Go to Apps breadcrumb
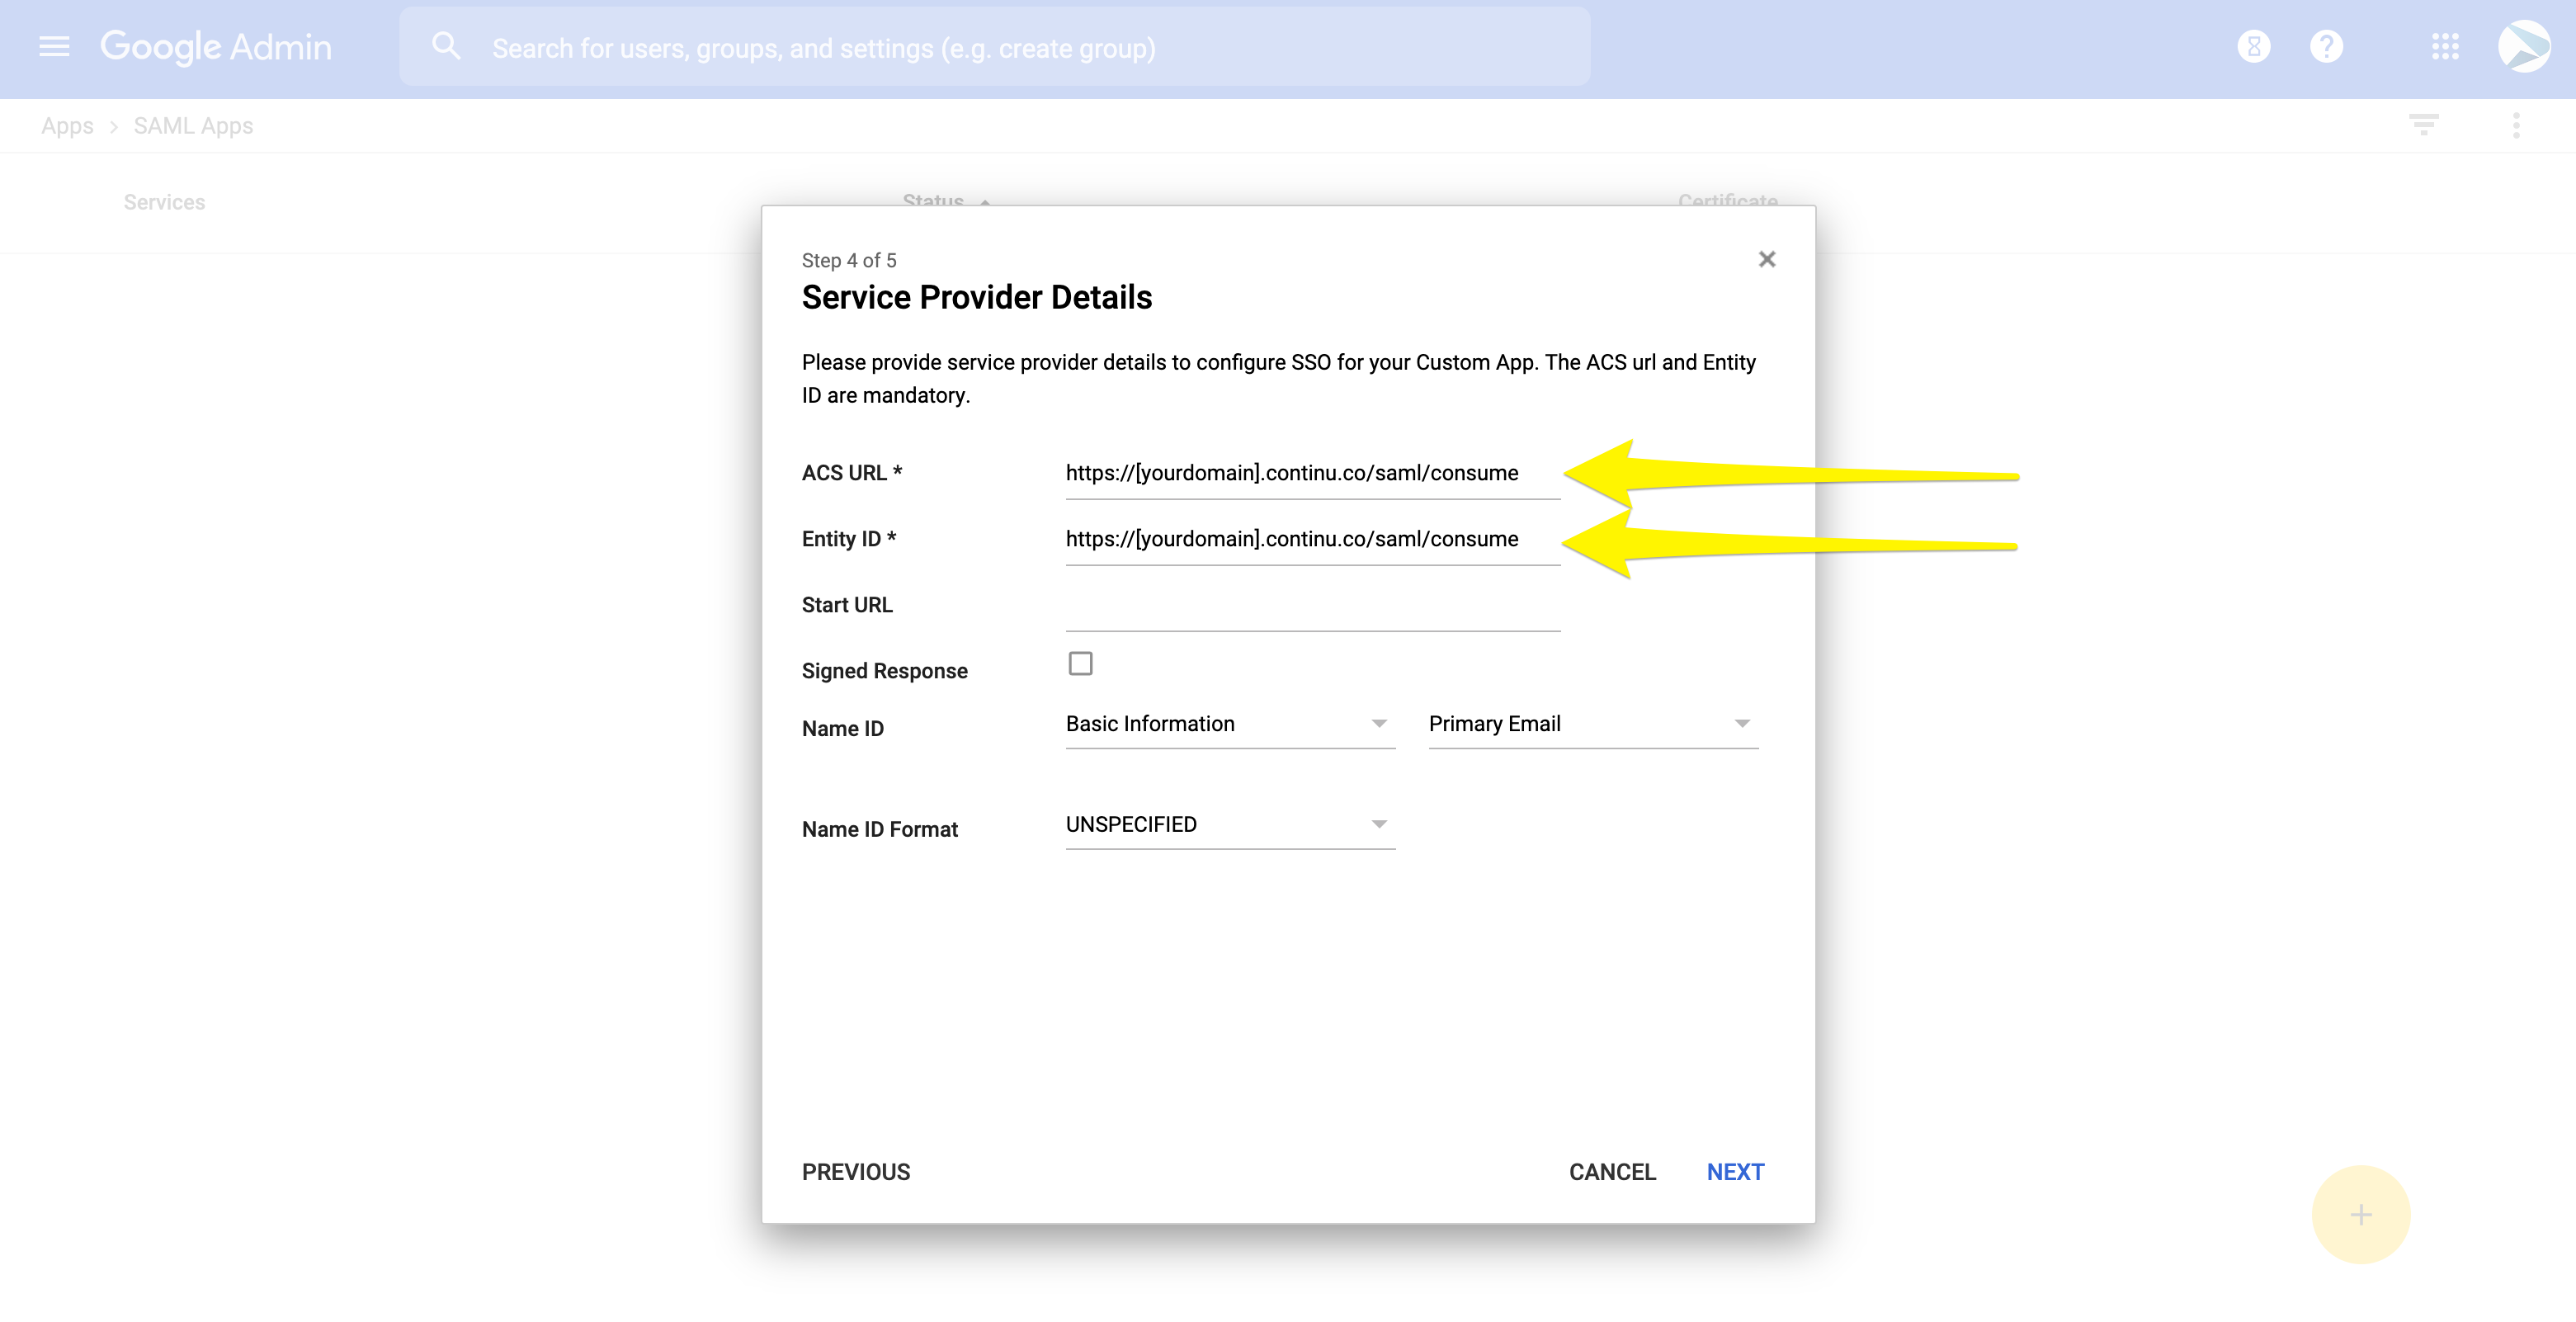The height and width of the screenshot is (1322, 2576). (x=67, y=126)
